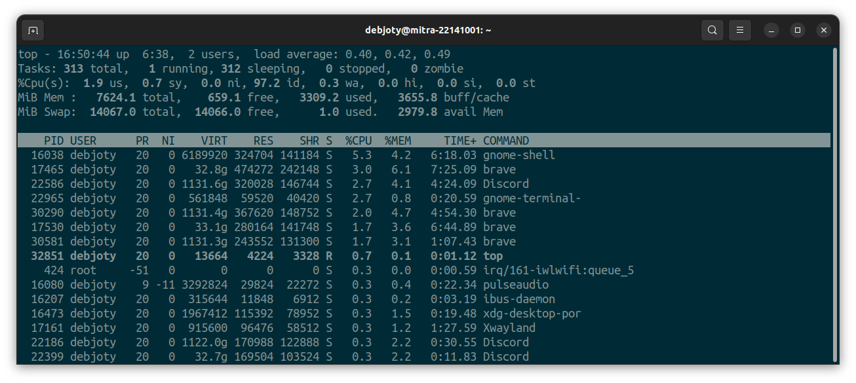Click the load average values
The width and height of the screenshot is (856, 383).
click(x=399, y=54)
